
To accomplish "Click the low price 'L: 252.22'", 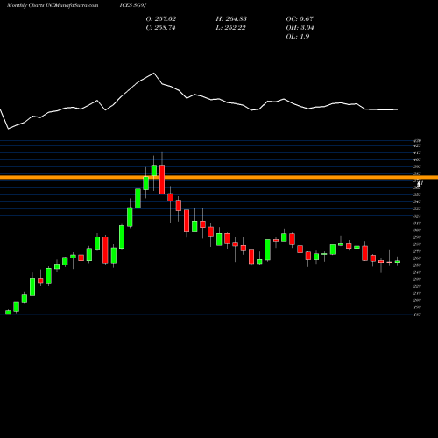I will coord(230,28).
